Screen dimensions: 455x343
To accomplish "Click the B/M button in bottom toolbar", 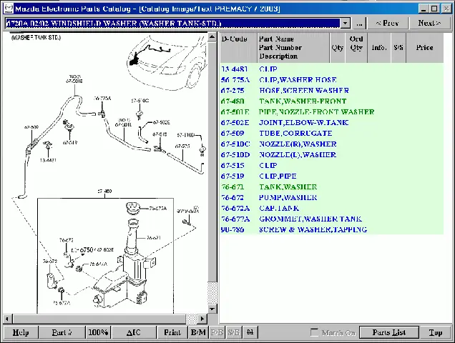I will 198,332.
